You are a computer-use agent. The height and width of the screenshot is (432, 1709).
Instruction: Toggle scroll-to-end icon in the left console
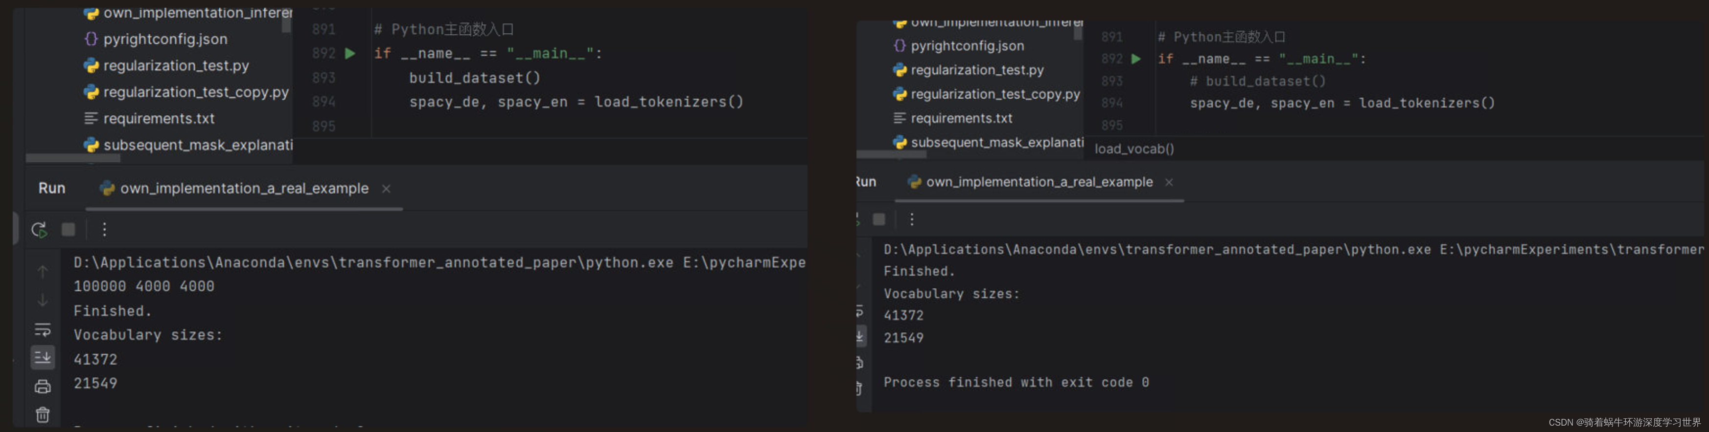(x=43, y=357)
